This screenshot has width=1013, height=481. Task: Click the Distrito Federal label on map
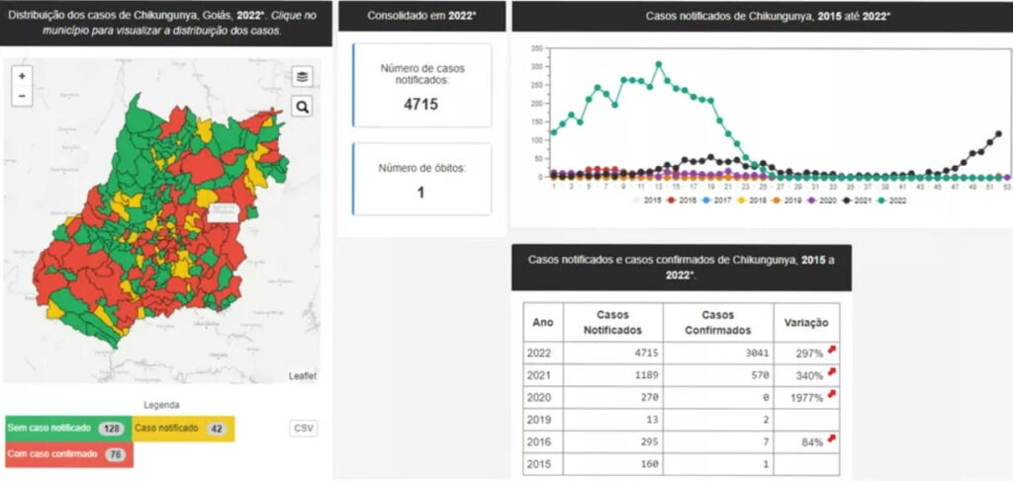[223, 213]
